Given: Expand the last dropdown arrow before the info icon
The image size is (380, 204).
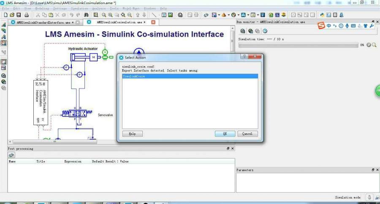Looking at the screenshot, I should 258,15.
